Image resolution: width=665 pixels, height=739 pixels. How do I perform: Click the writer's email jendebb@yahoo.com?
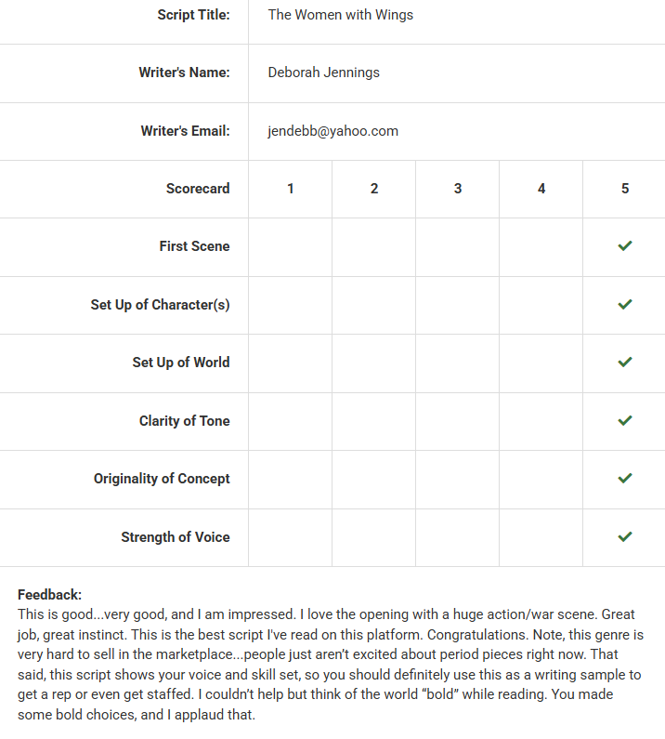(x=332, y=131)
